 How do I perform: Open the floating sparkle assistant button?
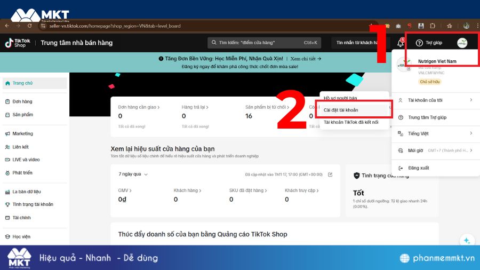pos(466,241)
